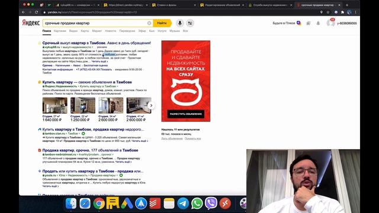Open the browser extensions puzzle icon
379x213 pixels.
[x=342, y=12]
